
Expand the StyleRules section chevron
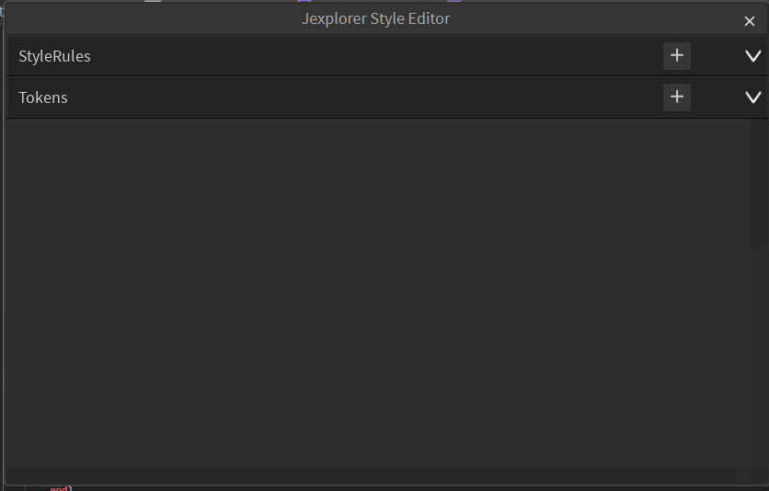(x=753, y=56)
